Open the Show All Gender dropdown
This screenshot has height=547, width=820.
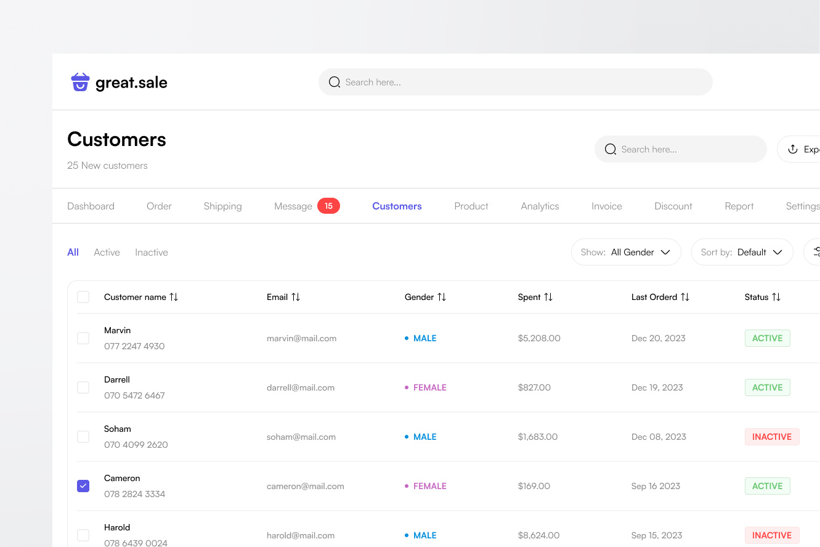click(626, 252)
